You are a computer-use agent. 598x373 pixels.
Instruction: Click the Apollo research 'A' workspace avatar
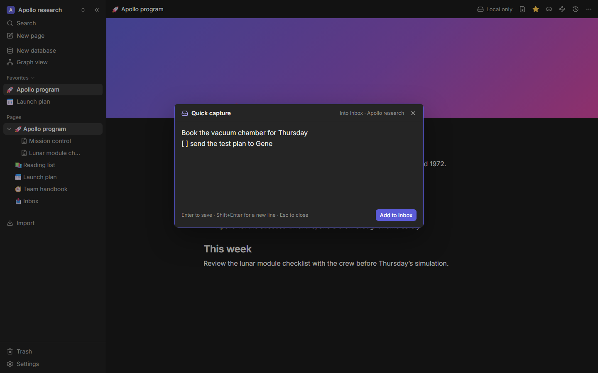pyautogui.click(x=11, y=10)
